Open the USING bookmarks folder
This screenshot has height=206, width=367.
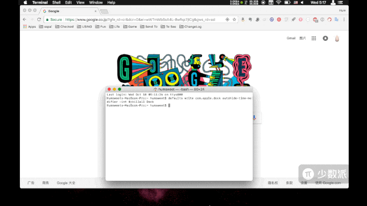click(x=84, y=27)
